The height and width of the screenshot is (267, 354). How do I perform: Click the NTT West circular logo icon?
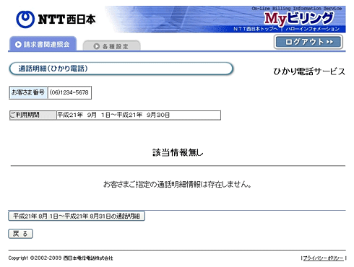(x=25, y=19)
